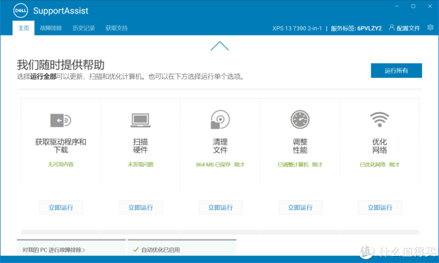Image resolution: width=439 pixels, height=263 pixels.
Task: Click the optimize network Wi-Fi icon
Action: point(379,120)
